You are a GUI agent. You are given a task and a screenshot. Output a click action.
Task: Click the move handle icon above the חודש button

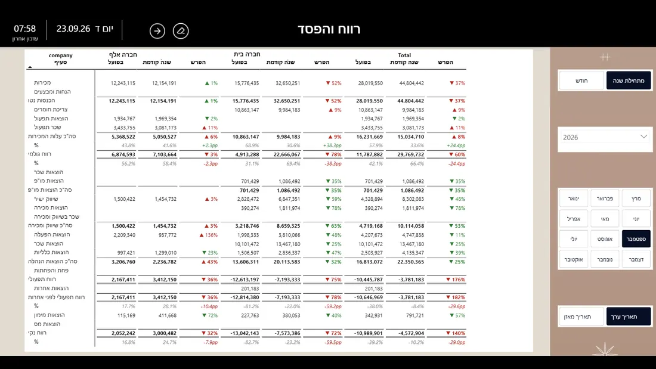[x=605, y=57]
